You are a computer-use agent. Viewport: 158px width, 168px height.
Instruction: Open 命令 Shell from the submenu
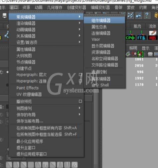point(104,85)
